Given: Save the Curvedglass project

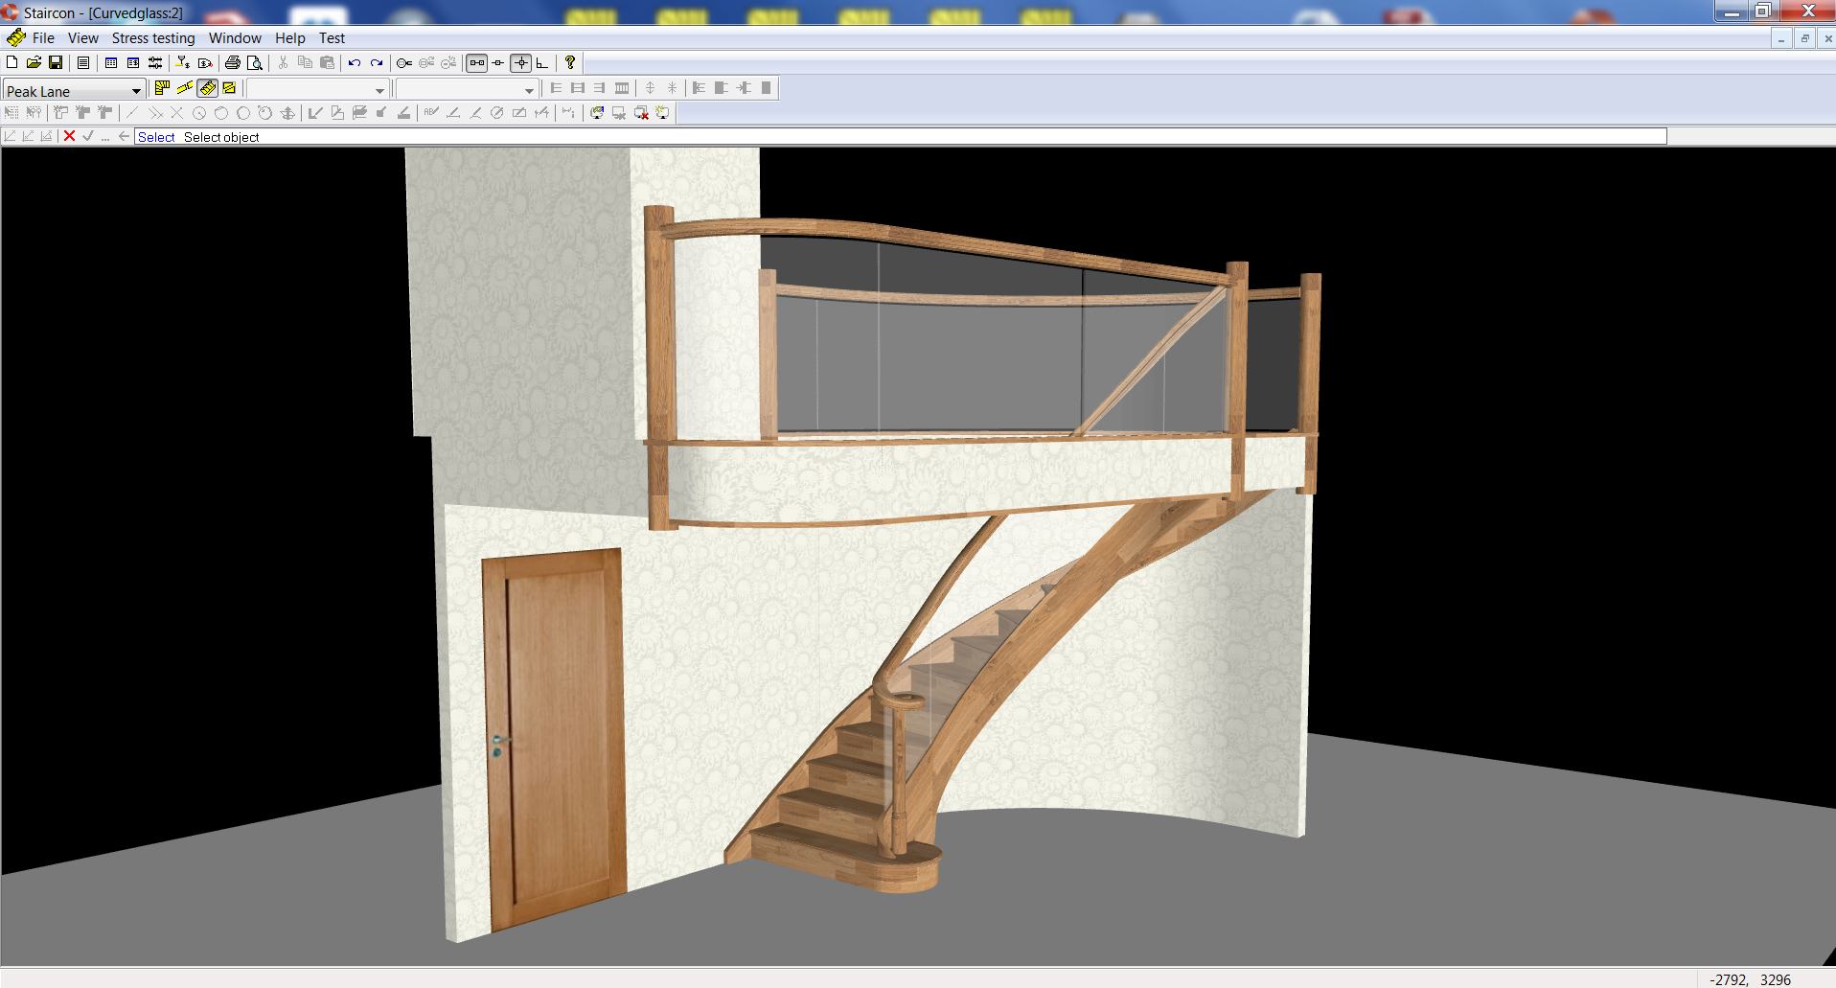Looking at the screenshot, I should (x=55, y=62).
